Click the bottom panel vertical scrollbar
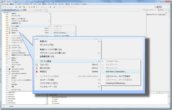 pyautogui.click(x=168, y=99)
